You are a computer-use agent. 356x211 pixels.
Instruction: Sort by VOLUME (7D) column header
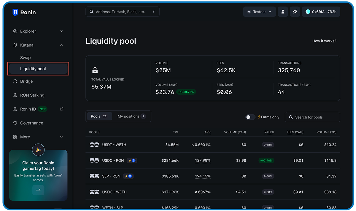(x=326, y=132)
